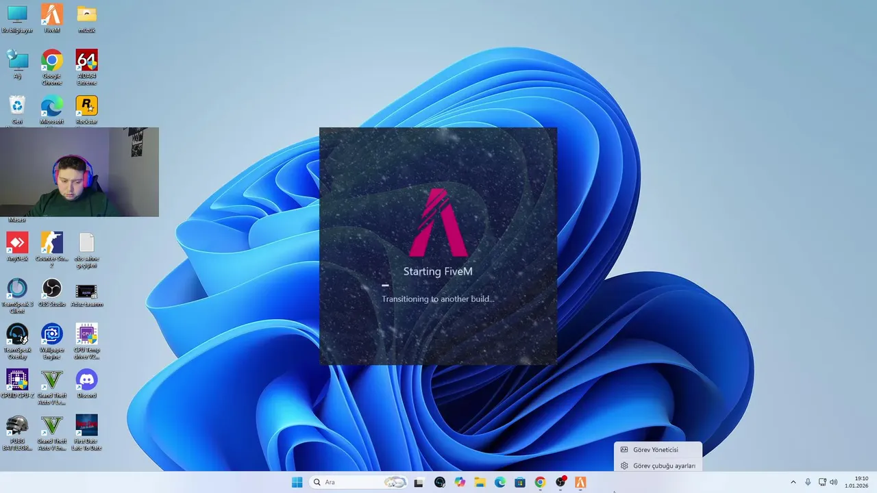Switch to OBS Studio in the taskbar
Viewport: 877px width, 493px height.
(560, 482)
